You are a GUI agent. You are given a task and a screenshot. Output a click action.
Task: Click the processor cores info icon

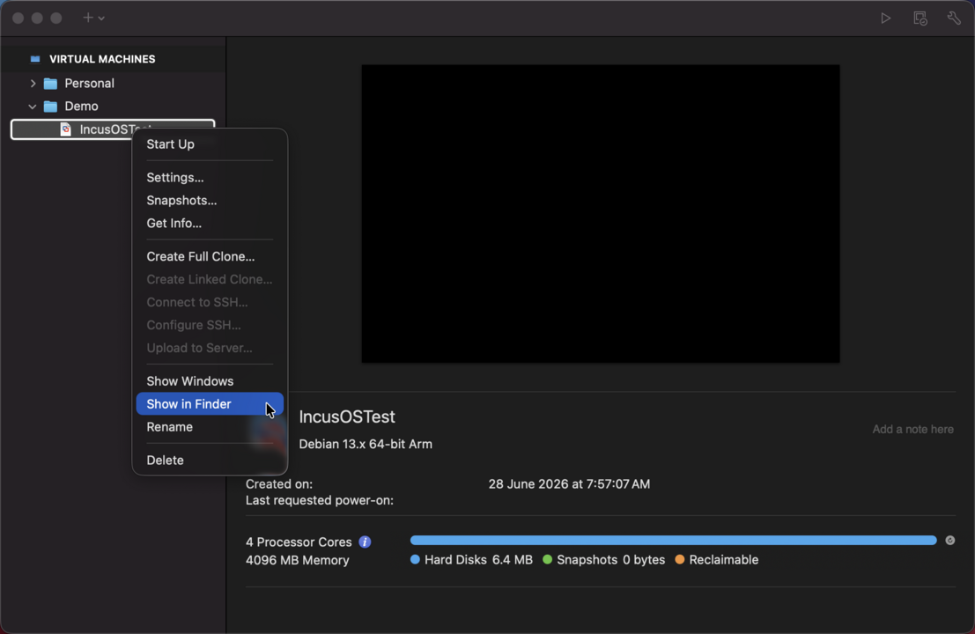pyautogui.click(x=365, y=542)
